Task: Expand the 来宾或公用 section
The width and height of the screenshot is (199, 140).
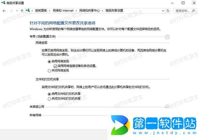Action: coord(167,107)
